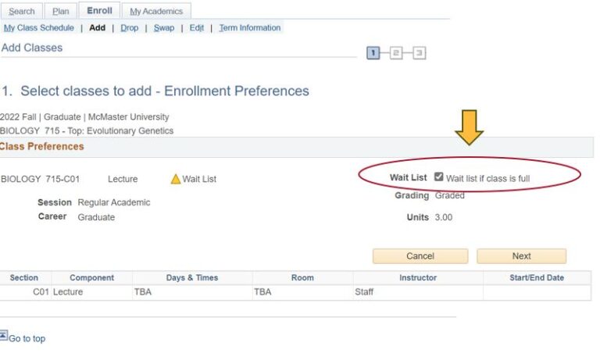Open the Search tab

coord(22,11)
